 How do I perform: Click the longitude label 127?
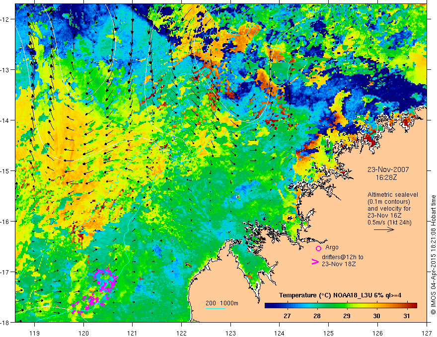(427, 333)
